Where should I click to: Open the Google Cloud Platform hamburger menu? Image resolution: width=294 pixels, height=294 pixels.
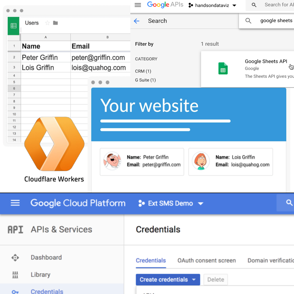(15, 203)
